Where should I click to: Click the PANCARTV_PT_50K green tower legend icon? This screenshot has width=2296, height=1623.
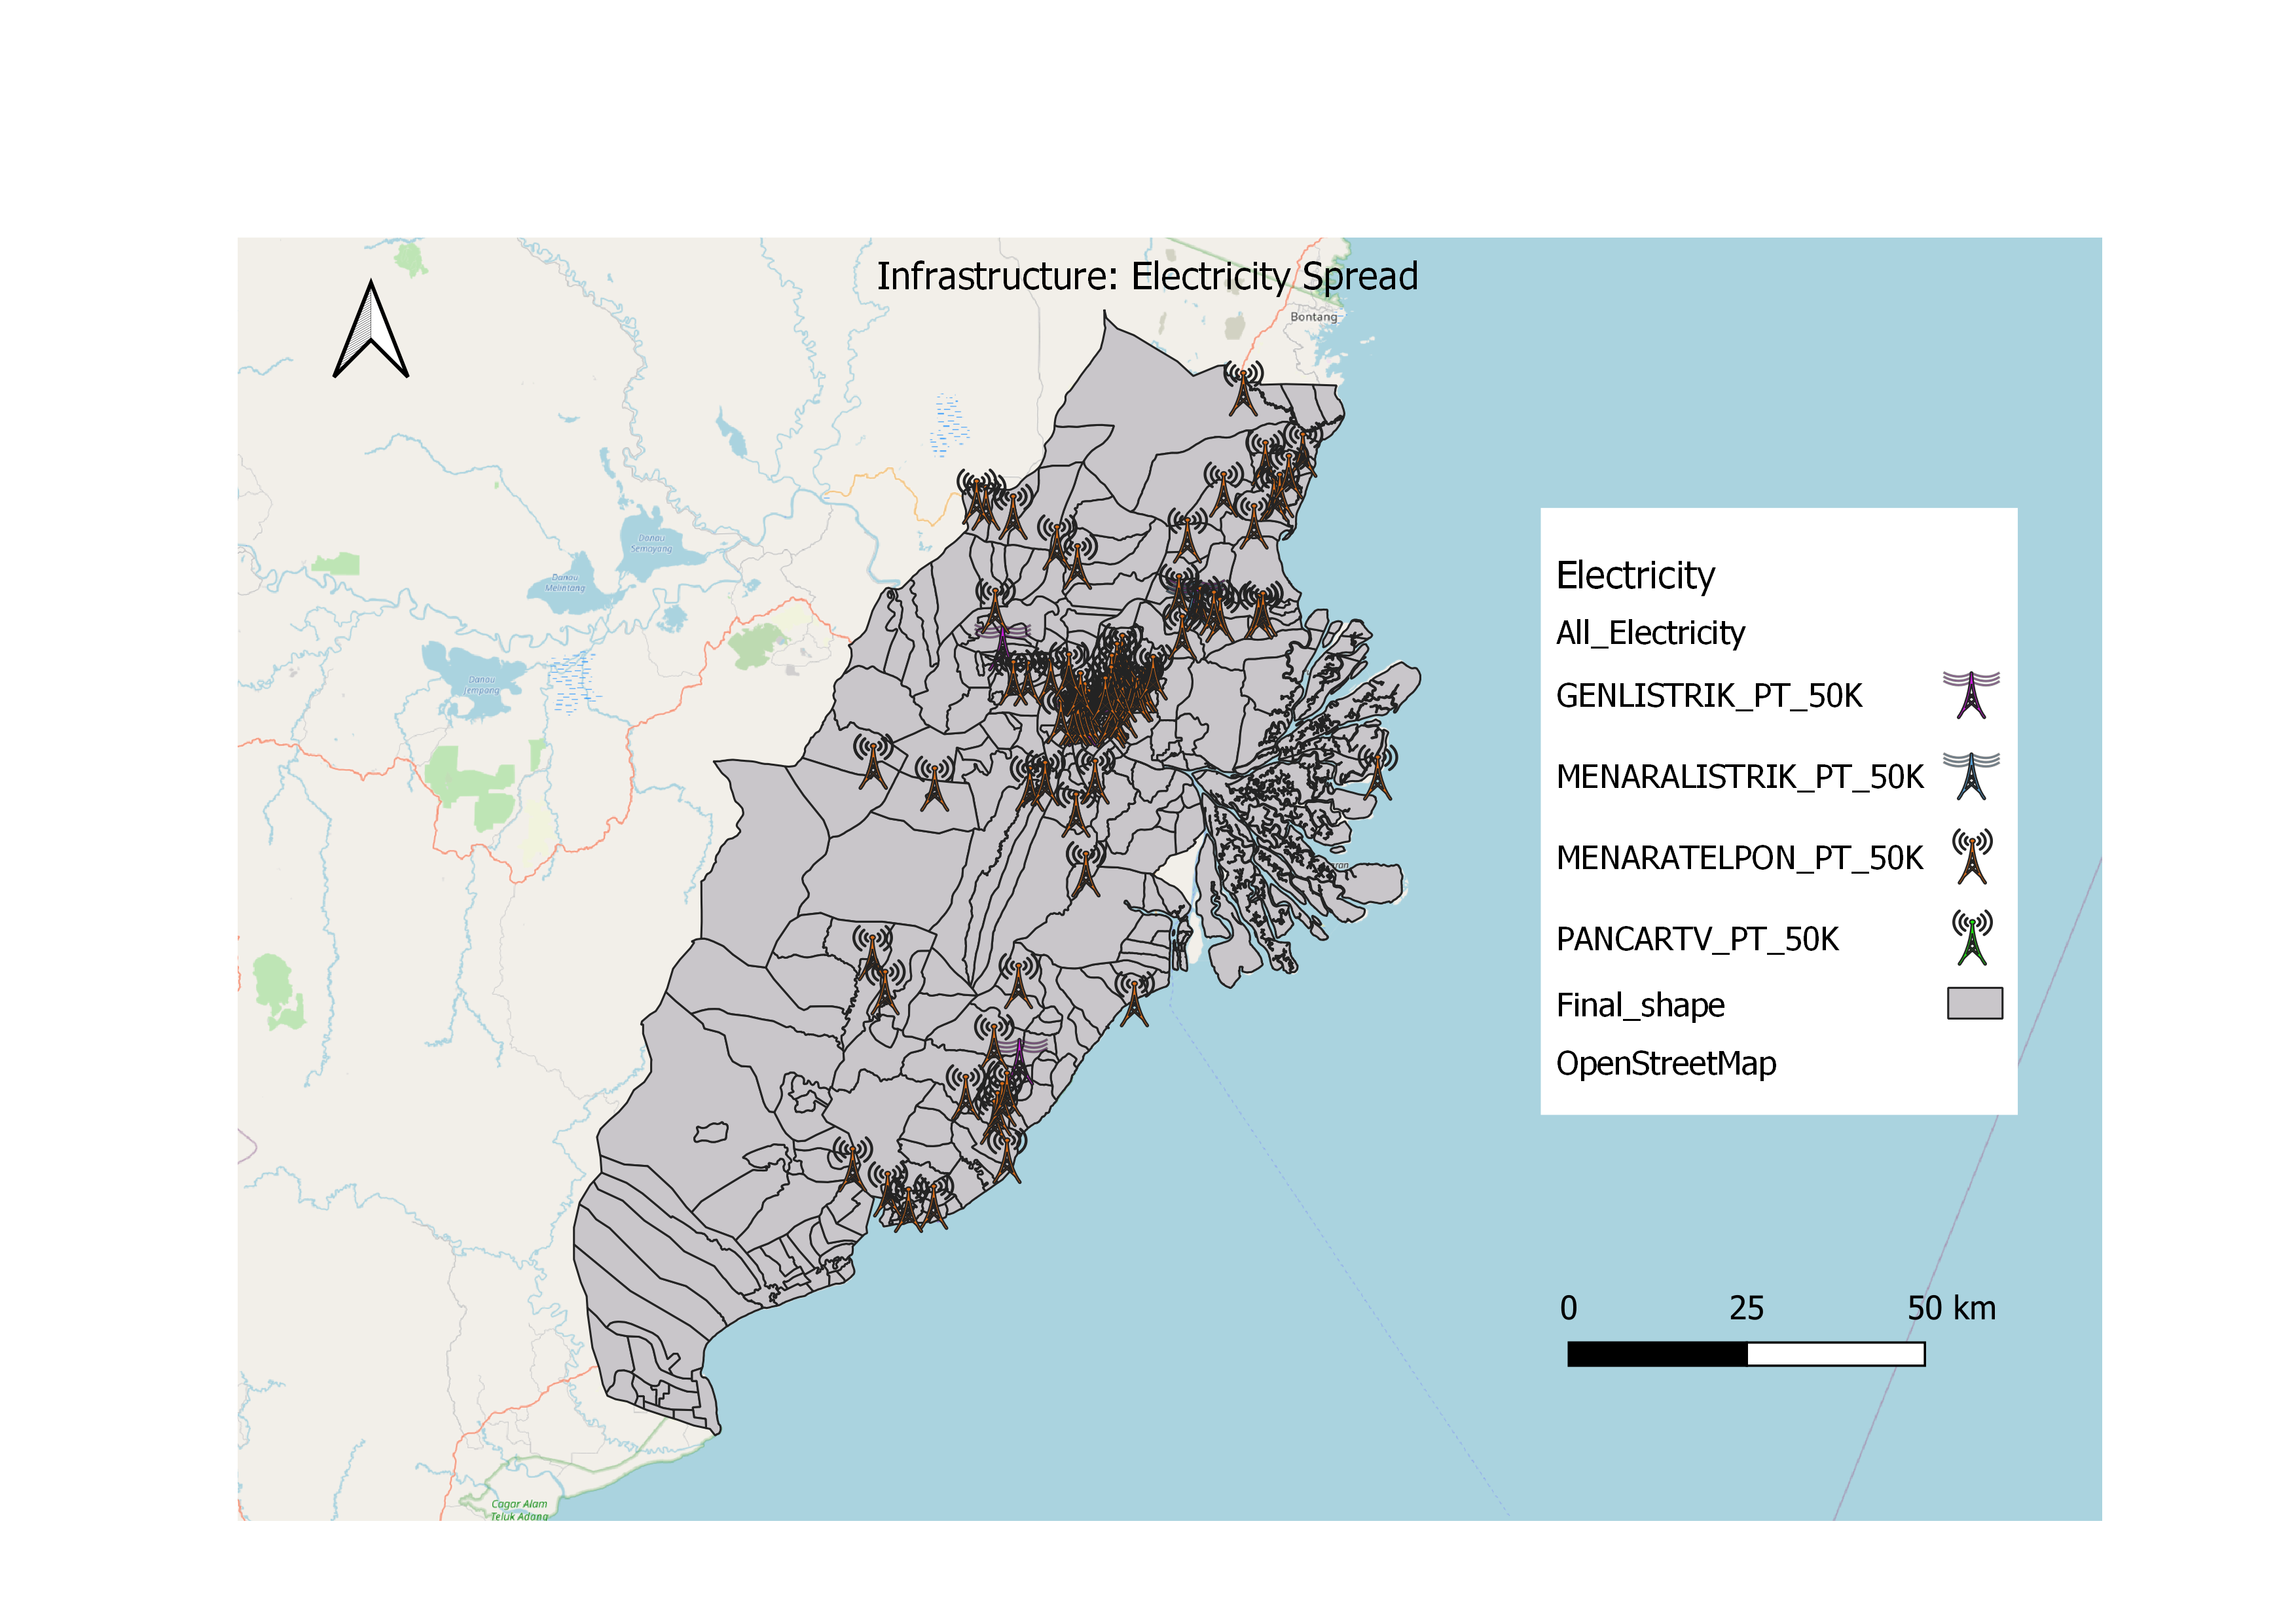(1971, 938)
